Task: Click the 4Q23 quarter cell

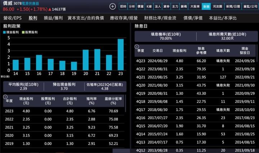Action: pos(141,61)
